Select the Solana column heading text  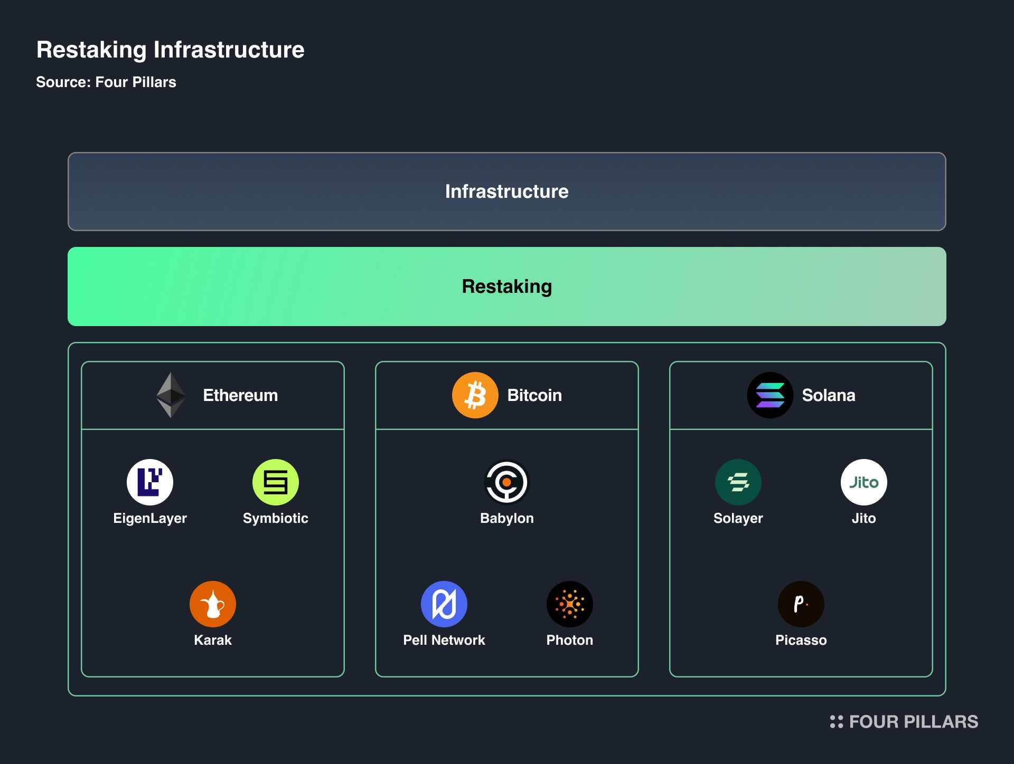(828, 395)
